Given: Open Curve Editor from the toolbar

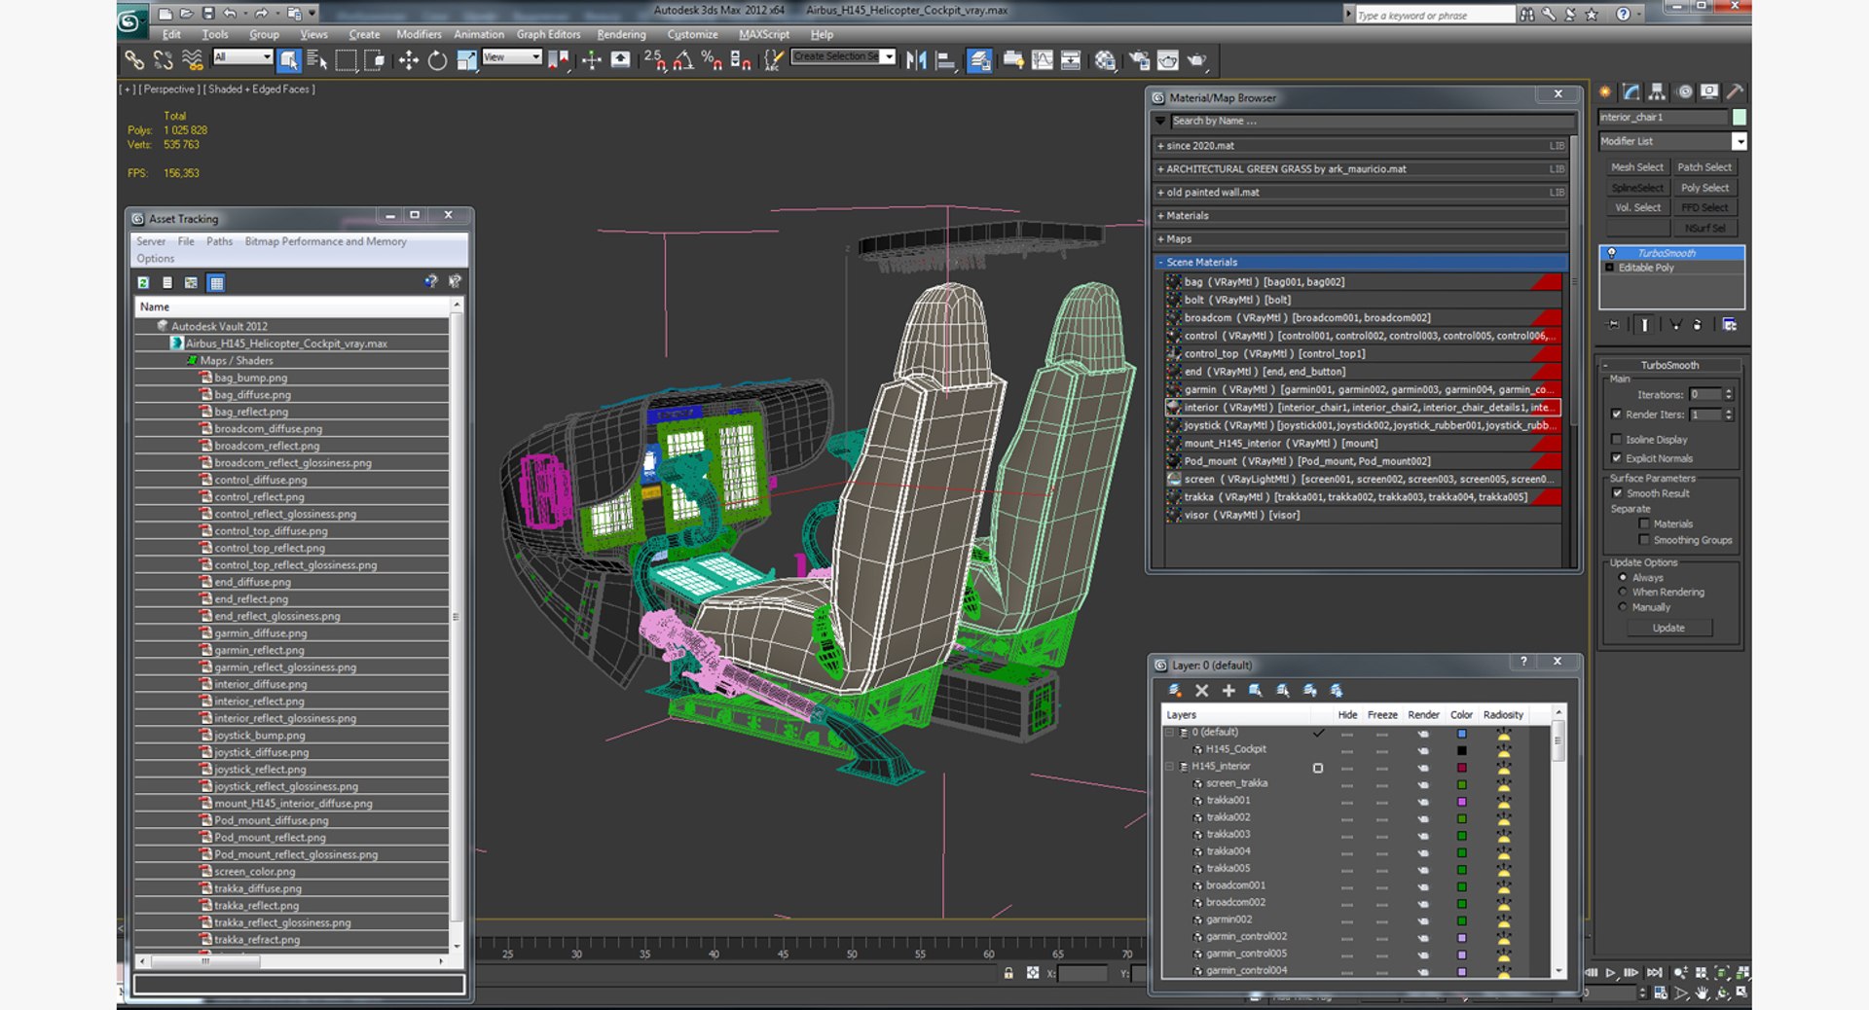Looking at the screenshot, I should [x=1042, y=60].
